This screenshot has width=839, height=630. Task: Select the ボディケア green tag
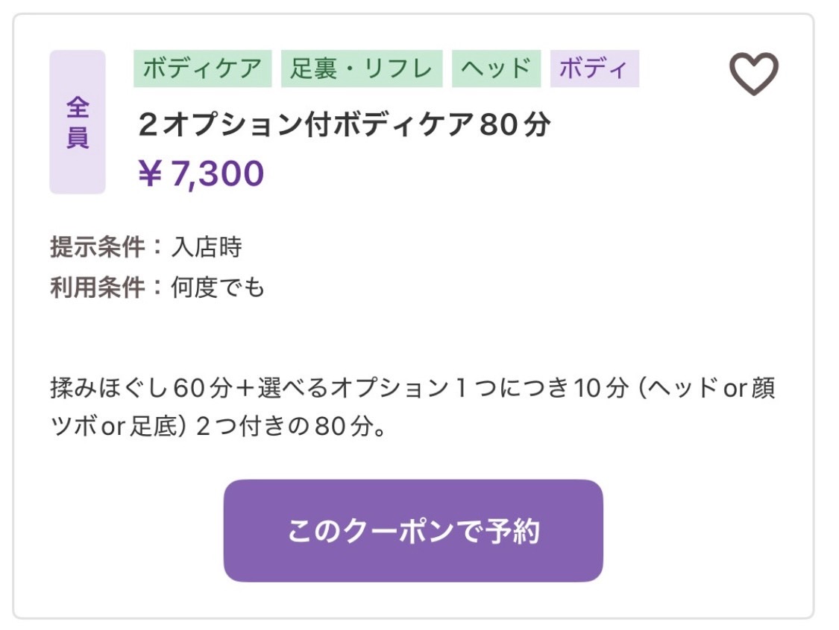click(203, 69)
